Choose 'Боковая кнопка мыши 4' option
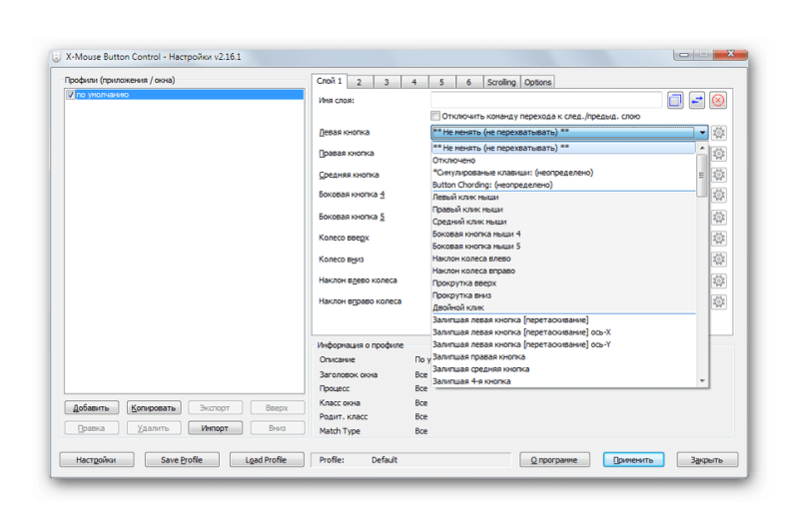 563,234
